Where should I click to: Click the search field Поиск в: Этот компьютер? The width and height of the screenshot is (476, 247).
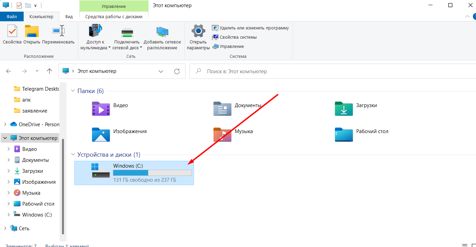[333, 71]
